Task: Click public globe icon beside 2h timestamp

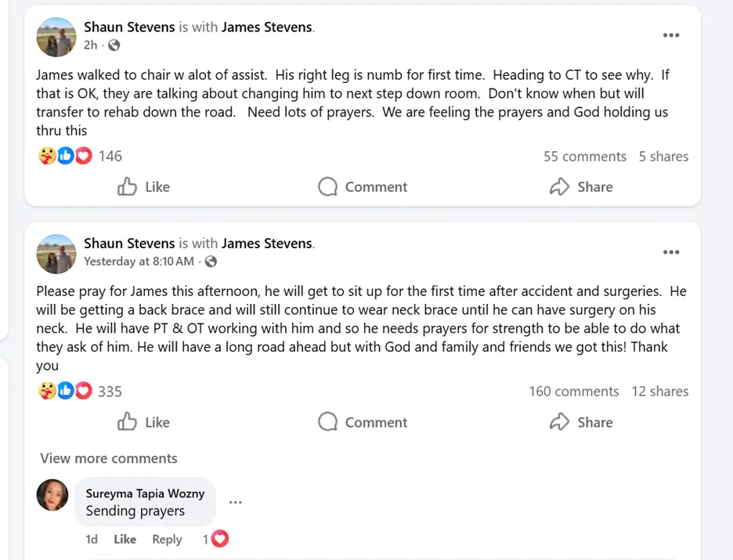Action: 114,45
